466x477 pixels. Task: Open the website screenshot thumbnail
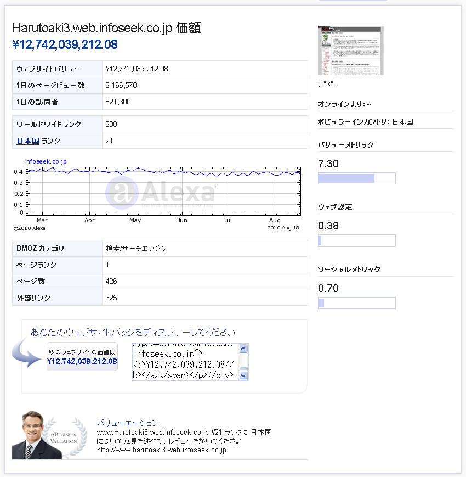[x=350, y=50]
